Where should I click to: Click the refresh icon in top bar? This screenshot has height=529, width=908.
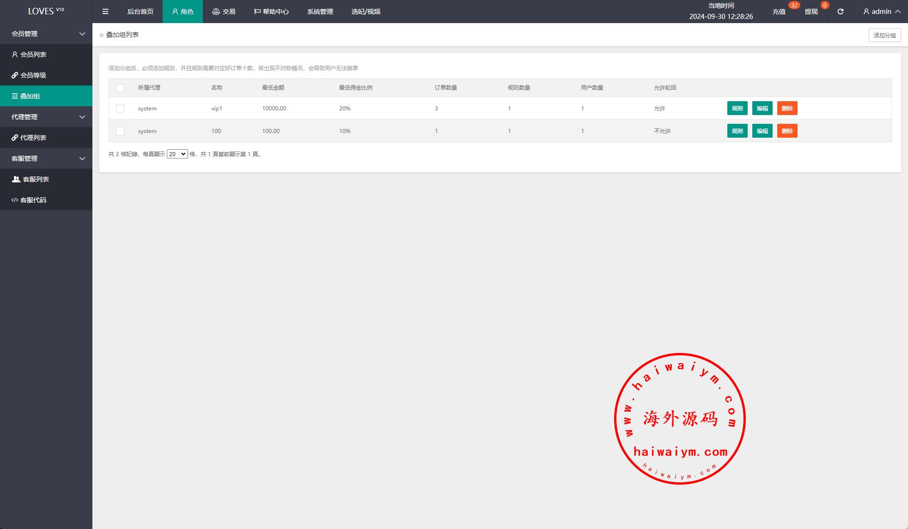point(840,12)
